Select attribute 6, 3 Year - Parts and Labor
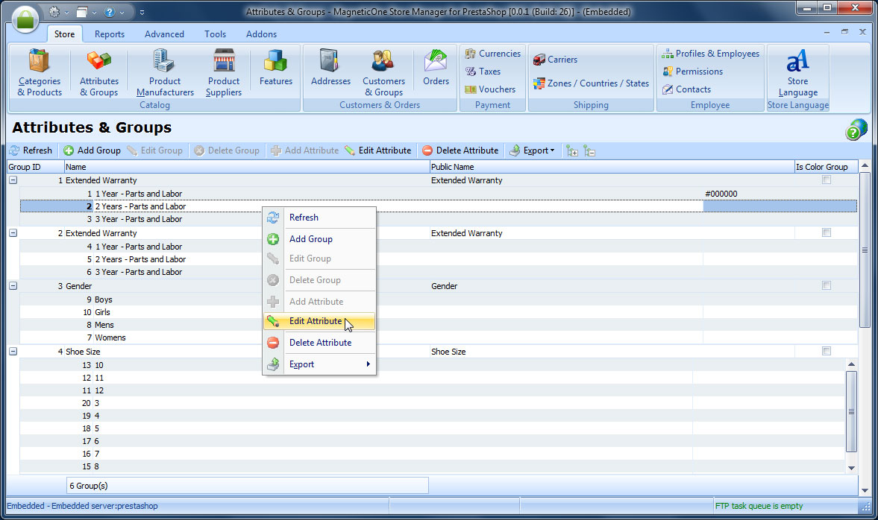Screen dimensions: 878x520 click(439, 272)
